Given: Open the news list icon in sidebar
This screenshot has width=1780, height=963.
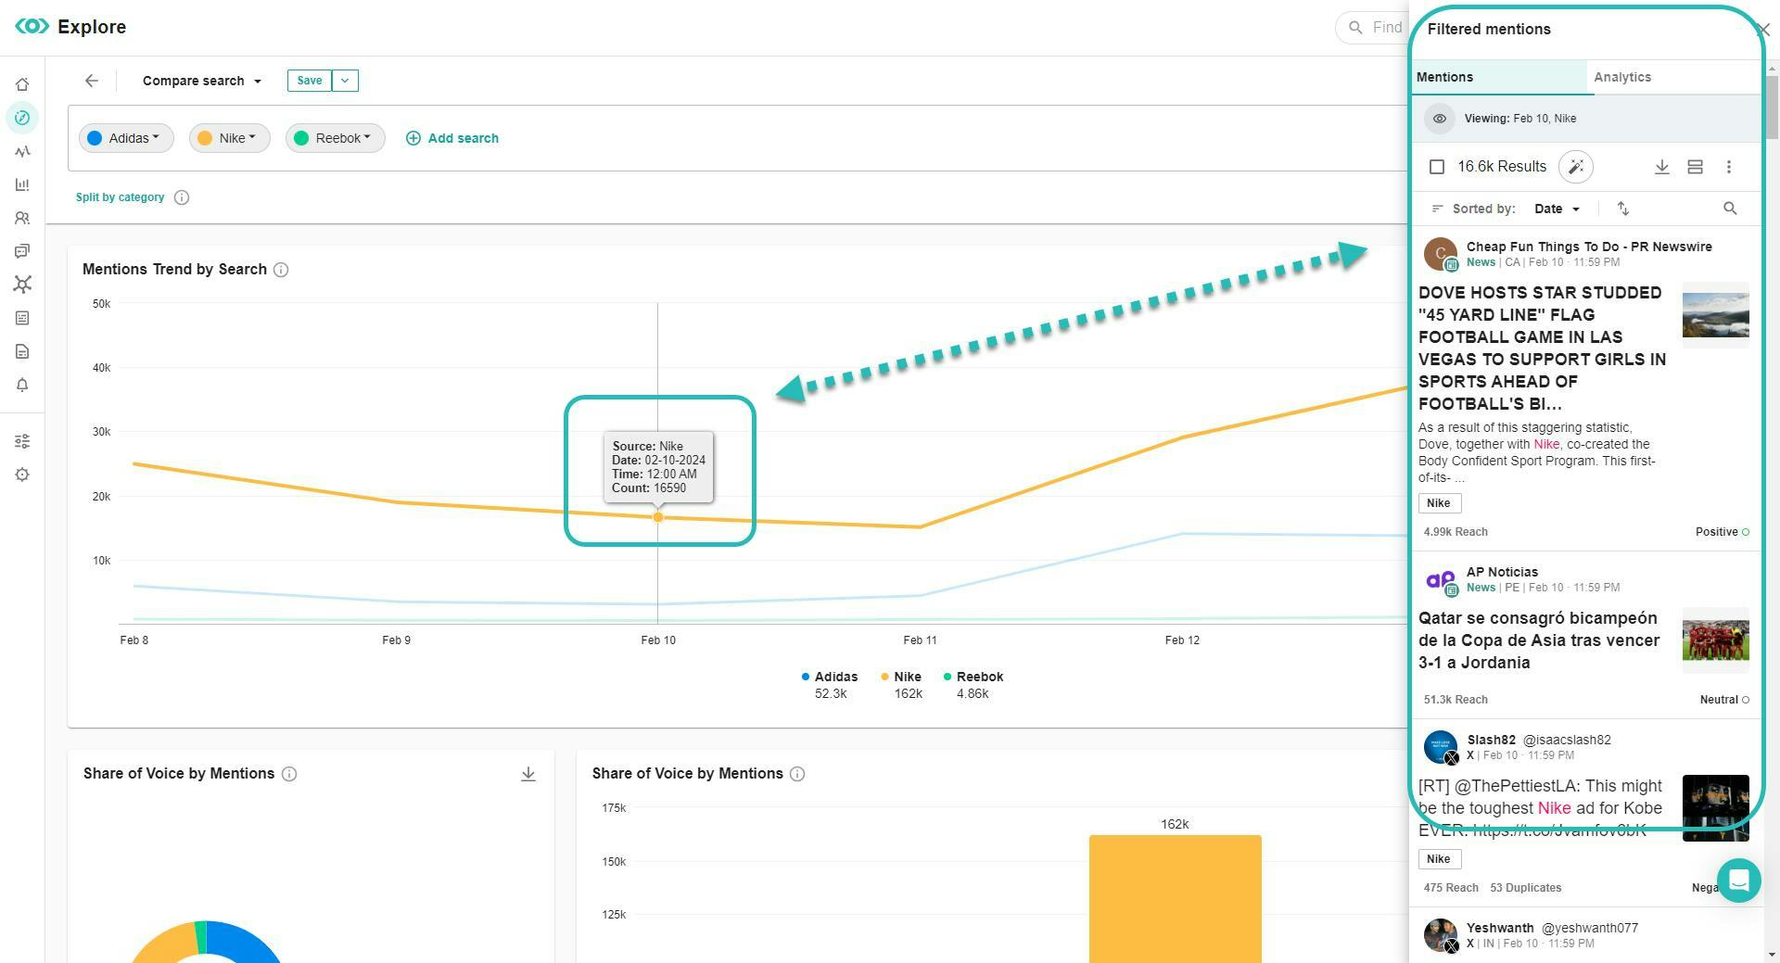Looking at the screenshot, I should [x=22, y=318].
